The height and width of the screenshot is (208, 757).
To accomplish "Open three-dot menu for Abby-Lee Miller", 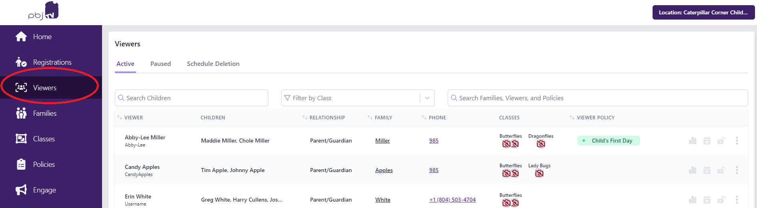I will tap(737, 141).
